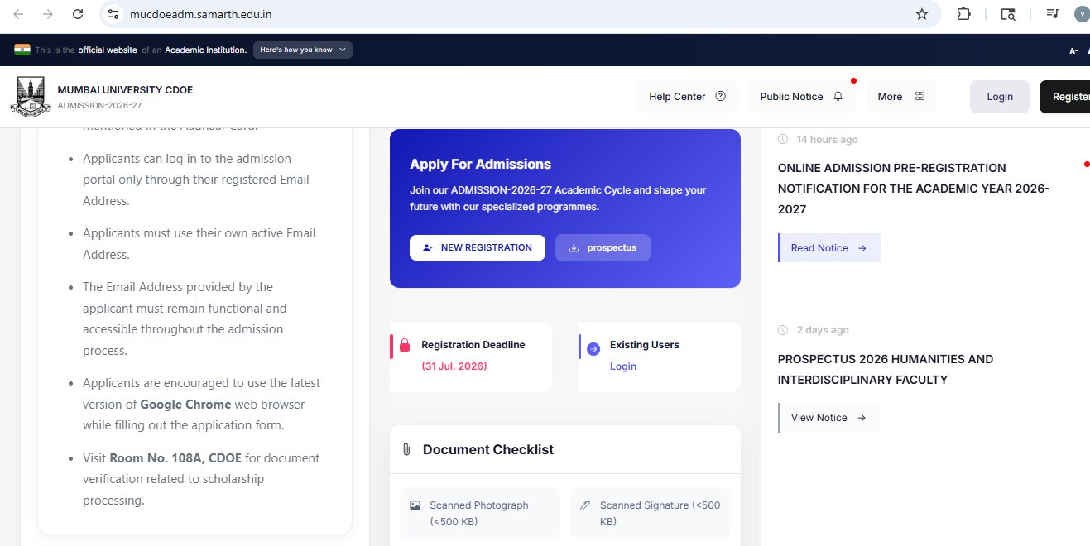Open the More grid icon menu
Image resolution: width=1090 pixels, height=546 pixels.
point(920,97)
